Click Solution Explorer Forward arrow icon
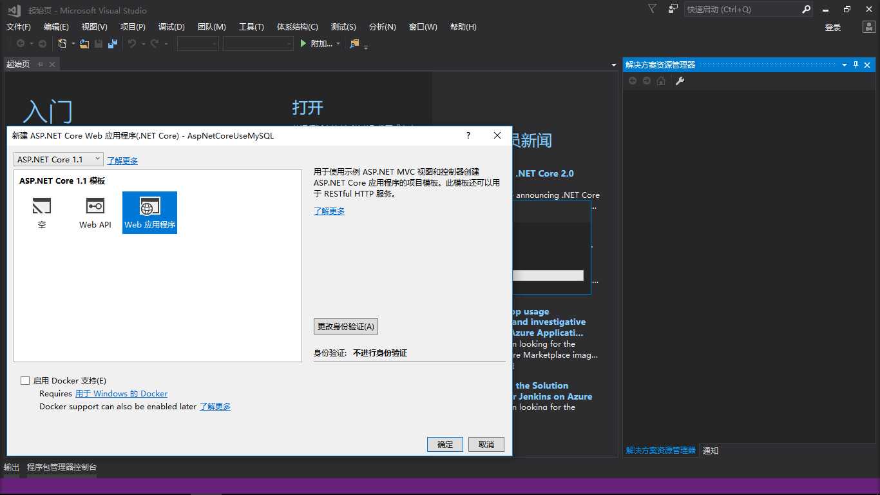Viewport: 880px width, 495px height. pyautogui.click(x=647, y=81)
